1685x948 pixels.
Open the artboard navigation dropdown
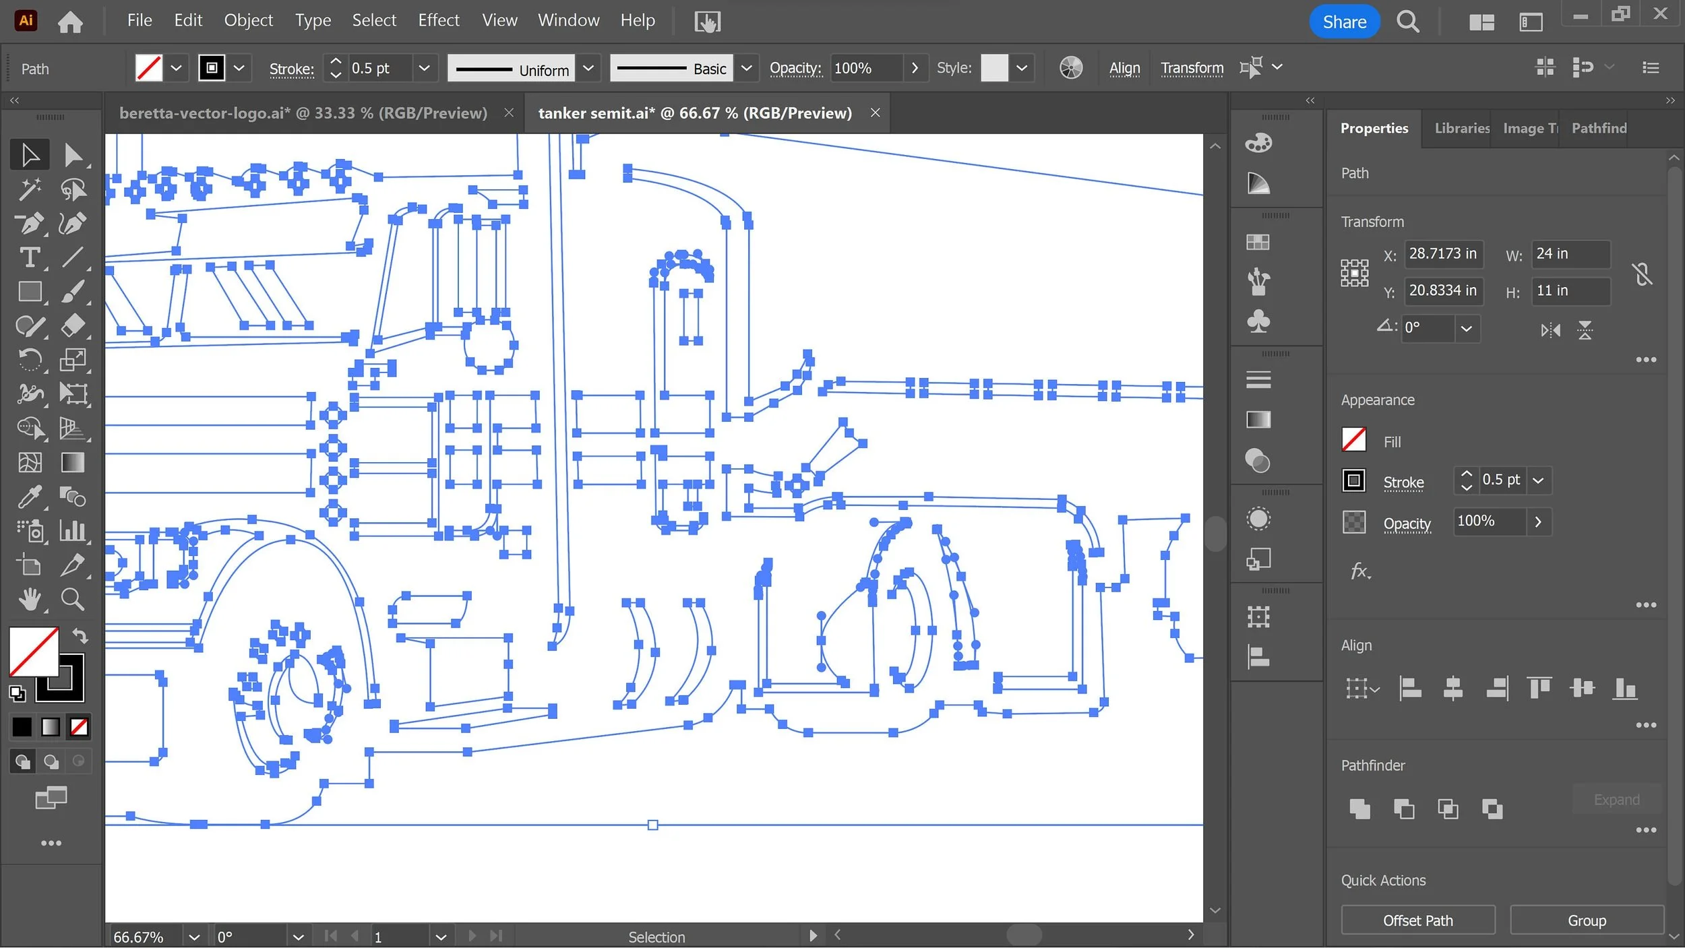click(x=441, y=937)
